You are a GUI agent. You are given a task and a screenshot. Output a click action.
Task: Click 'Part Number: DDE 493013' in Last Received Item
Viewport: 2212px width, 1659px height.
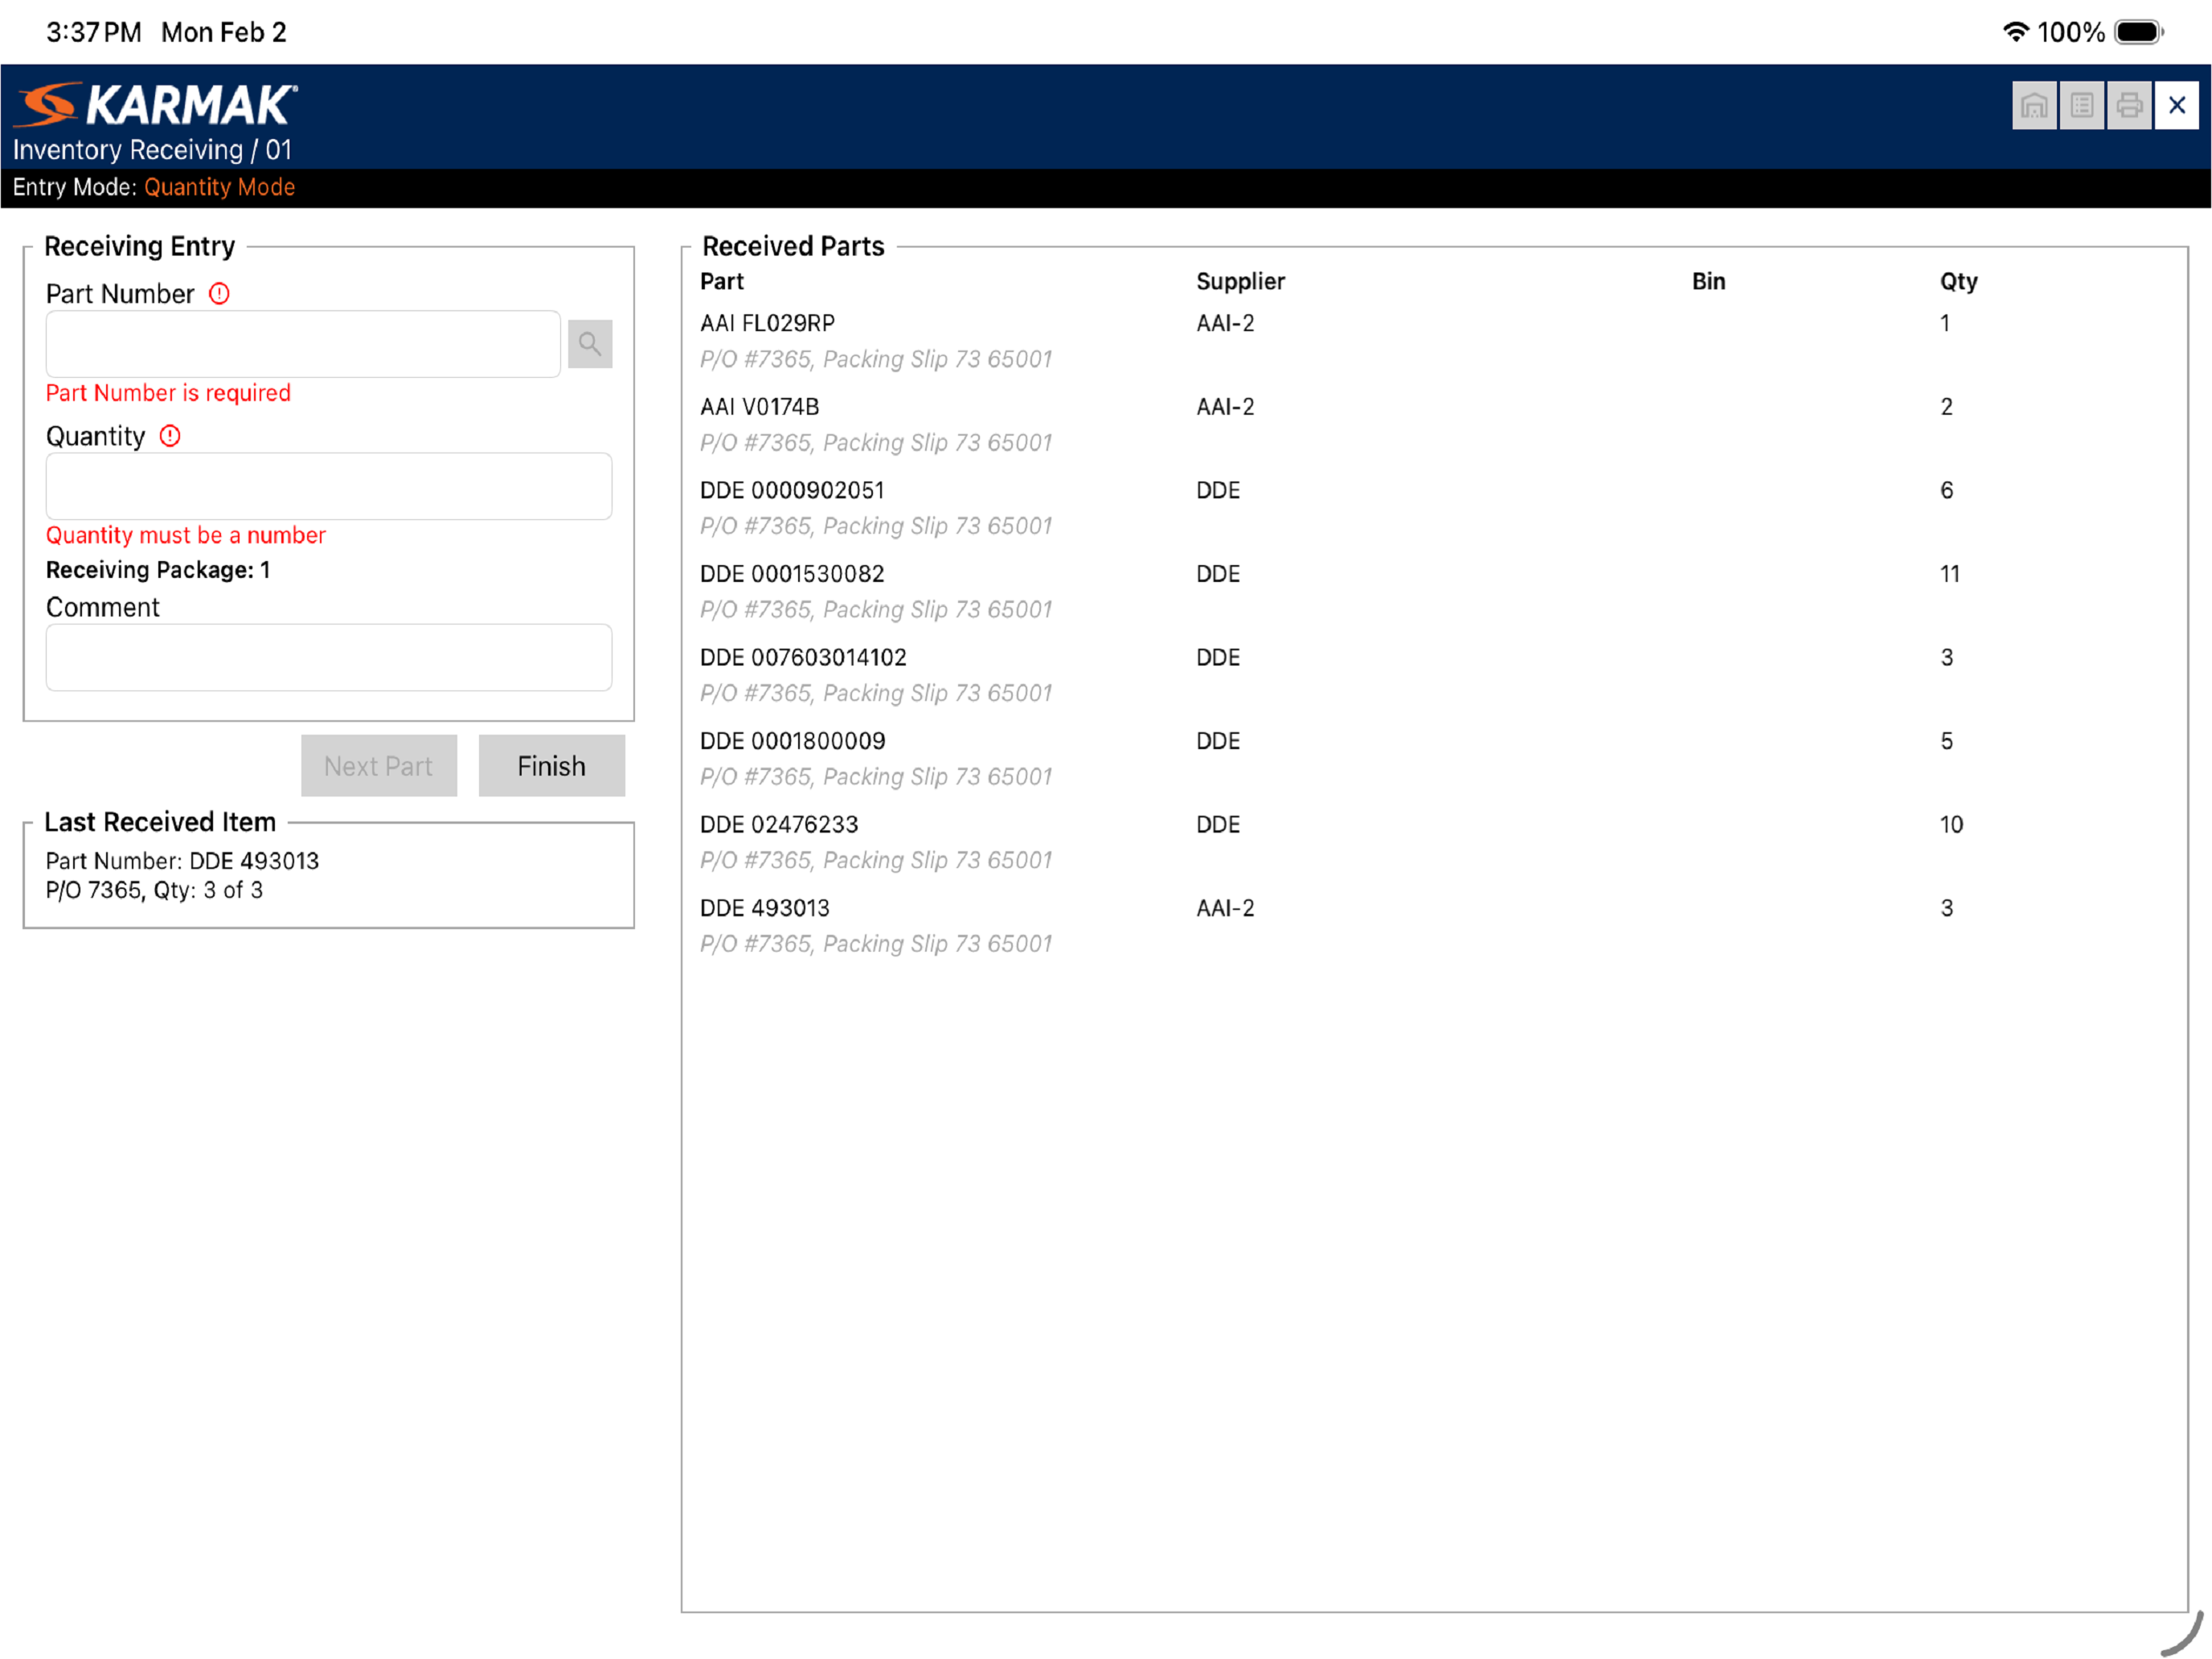(182, 861)
